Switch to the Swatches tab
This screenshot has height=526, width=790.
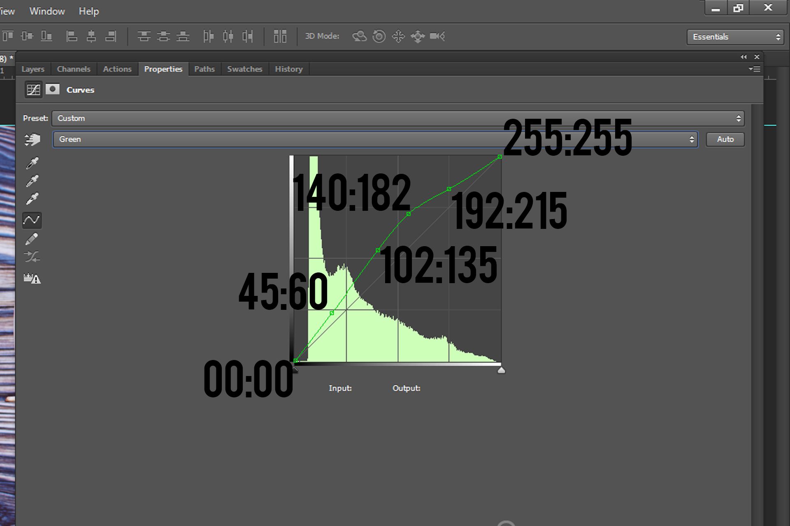pos(245,69)
